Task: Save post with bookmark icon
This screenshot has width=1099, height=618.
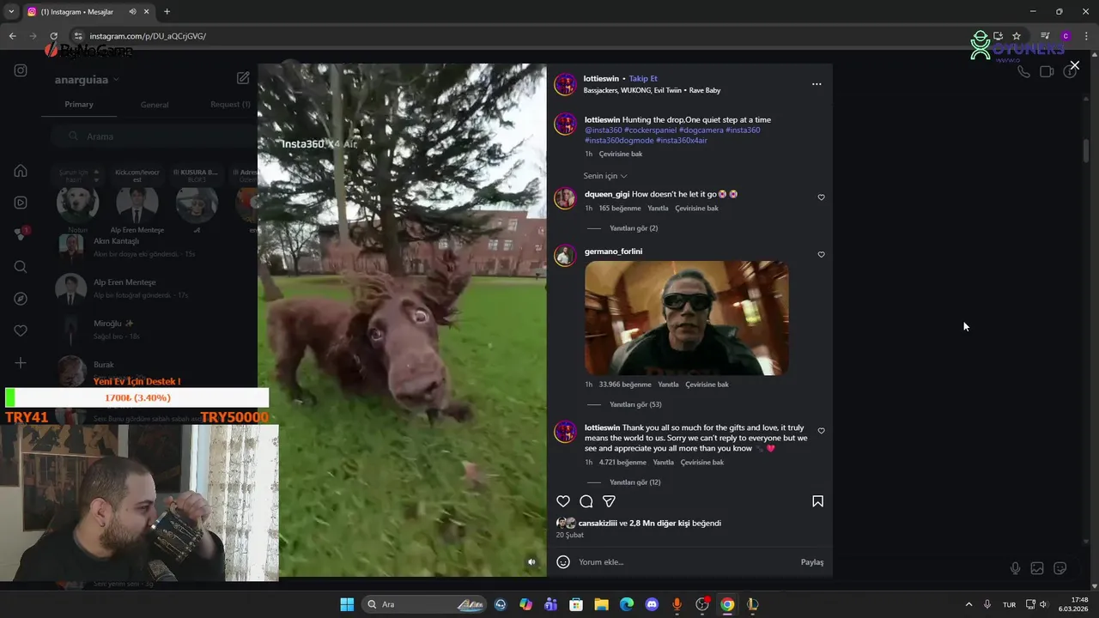Action: [817, 501]
